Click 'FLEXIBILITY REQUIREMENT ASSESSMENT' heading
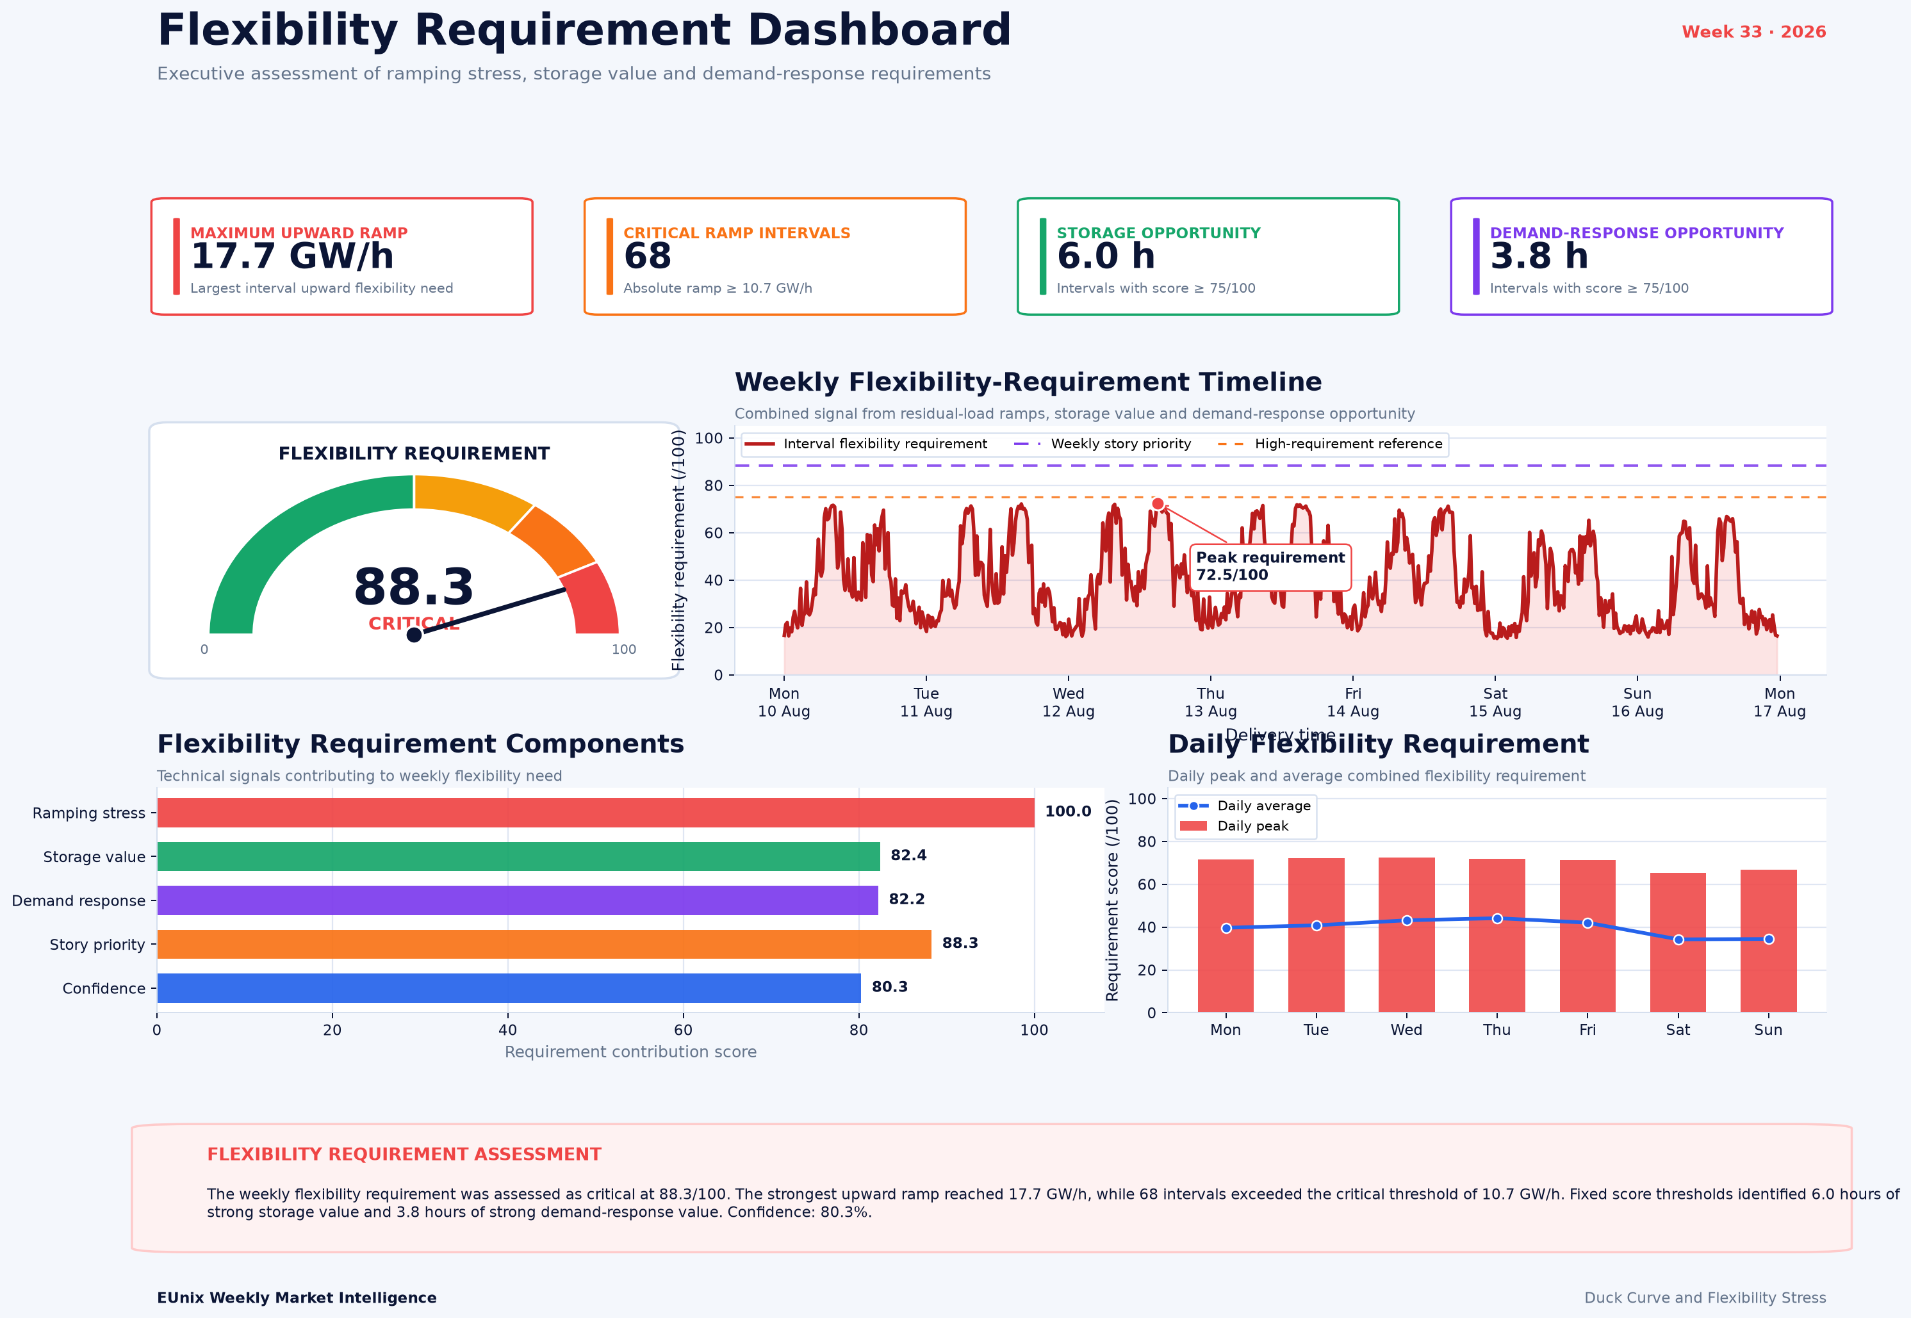The height and width of the screenshot is (1318, 1911). 404,1155
